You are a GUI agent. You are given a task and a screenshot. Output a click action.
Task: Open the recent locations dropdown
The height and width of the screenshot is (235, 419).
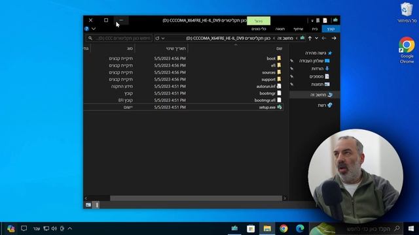[316, 39]
